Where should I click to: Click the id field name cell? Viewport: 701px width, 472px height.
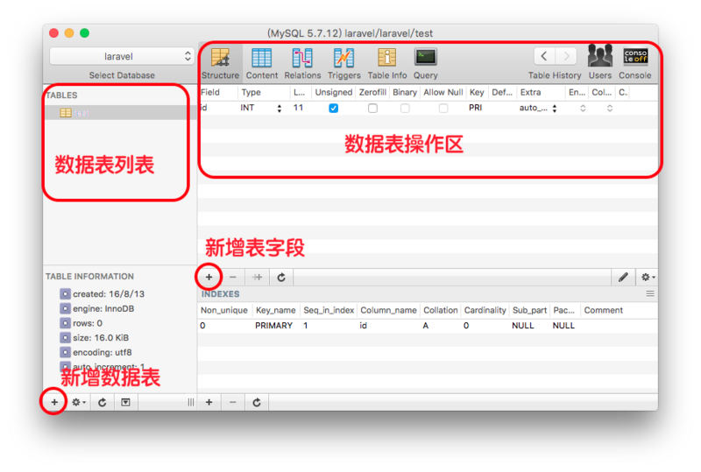[217, 108]
